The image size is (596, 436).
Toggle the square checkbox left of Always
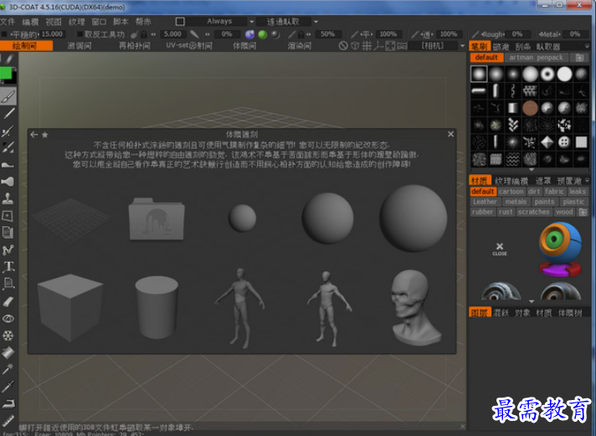pos(180,22)
